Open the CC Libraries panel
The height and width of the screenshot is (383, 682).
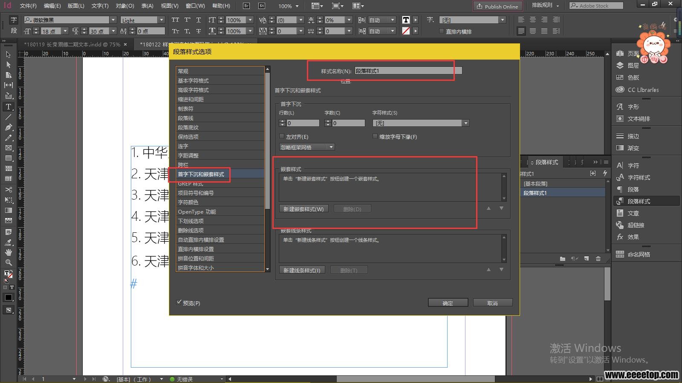click(637, 90)
